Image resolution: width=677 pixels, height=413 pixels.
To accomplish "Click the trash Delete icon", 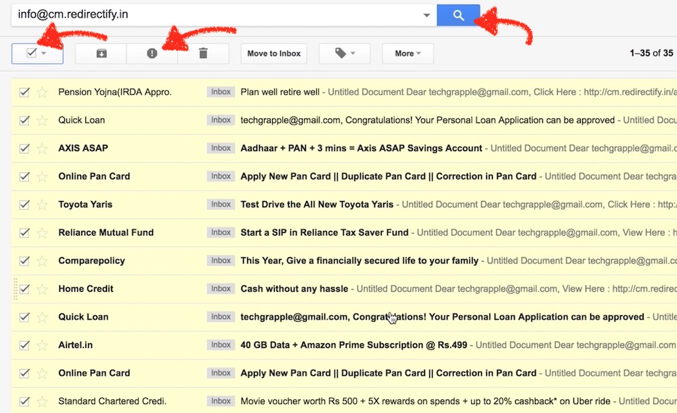I will click(x=203, y=53).
